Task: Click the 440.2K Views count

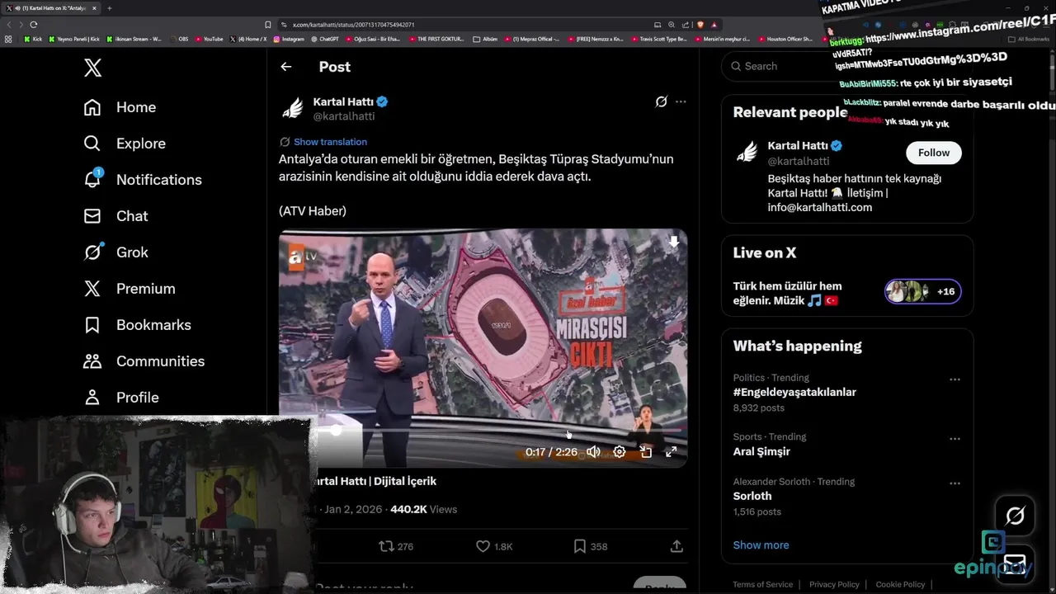Action: click(x=423, y=509)
